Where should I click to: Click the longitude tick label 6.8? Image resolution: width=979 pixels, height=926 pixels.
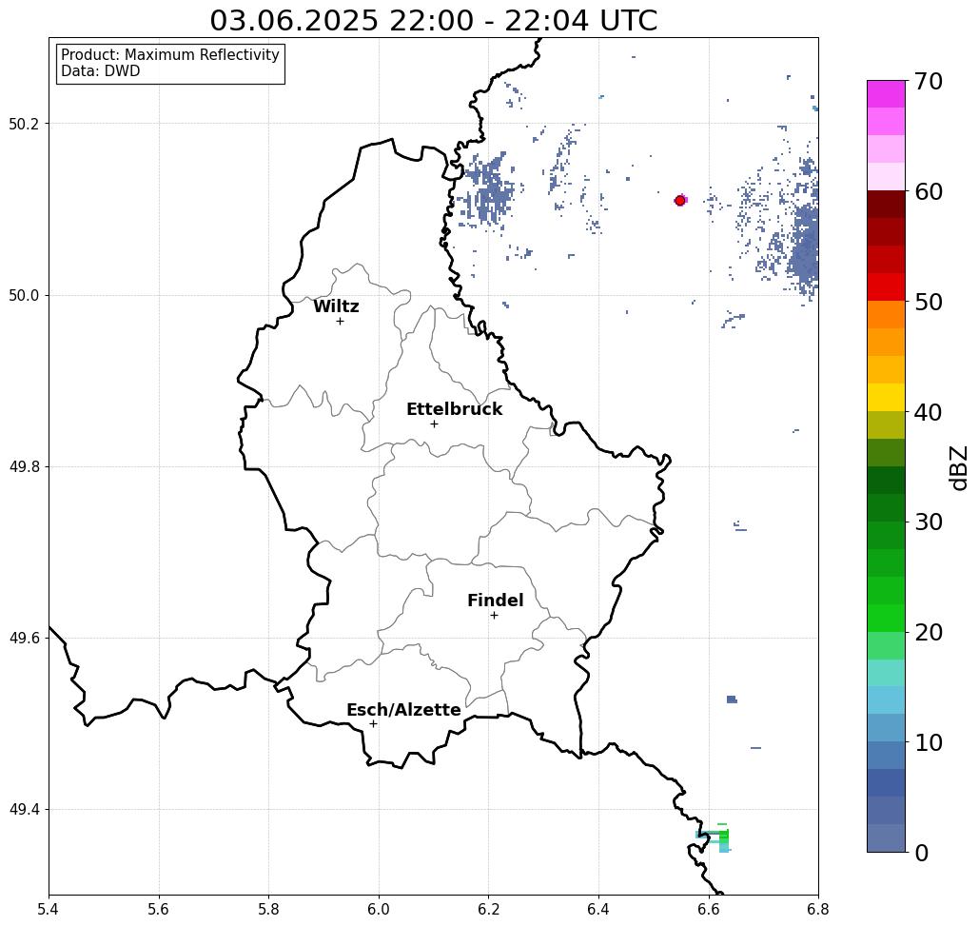point(818,909)
